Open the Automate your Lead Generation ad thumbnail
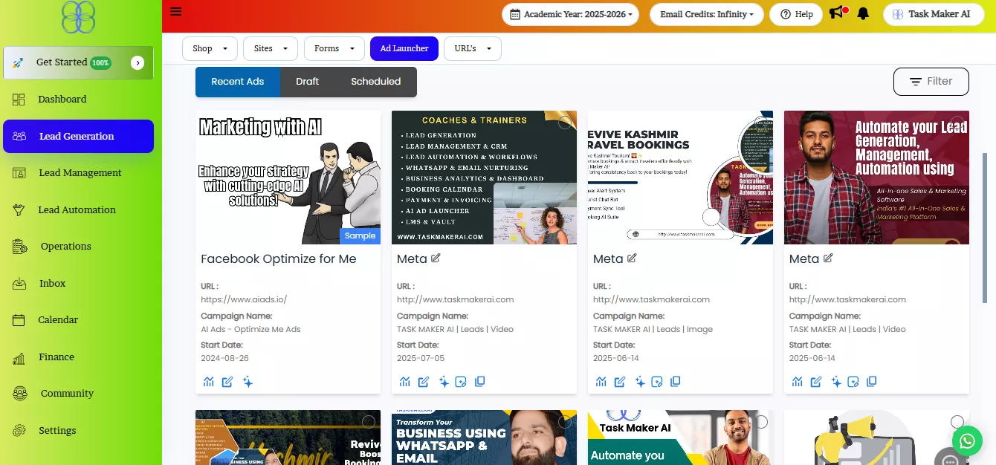The width and height of the screenshot is (996, 465). (x=876, y=178)
